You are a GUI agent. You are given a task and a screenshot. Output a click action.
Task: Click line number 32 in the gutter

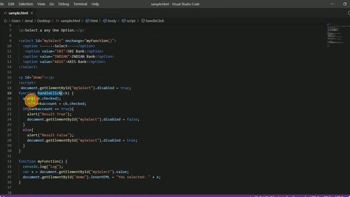9,161
